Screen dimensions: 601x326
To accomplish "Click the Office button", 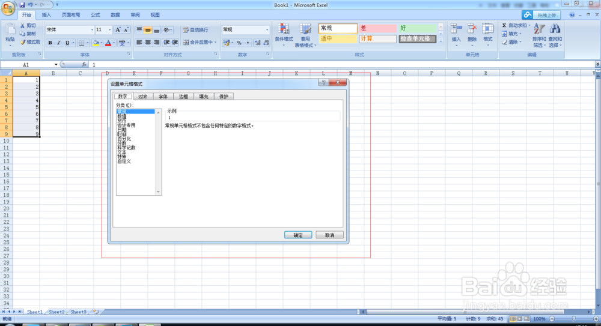I will (x=8, y=8).
